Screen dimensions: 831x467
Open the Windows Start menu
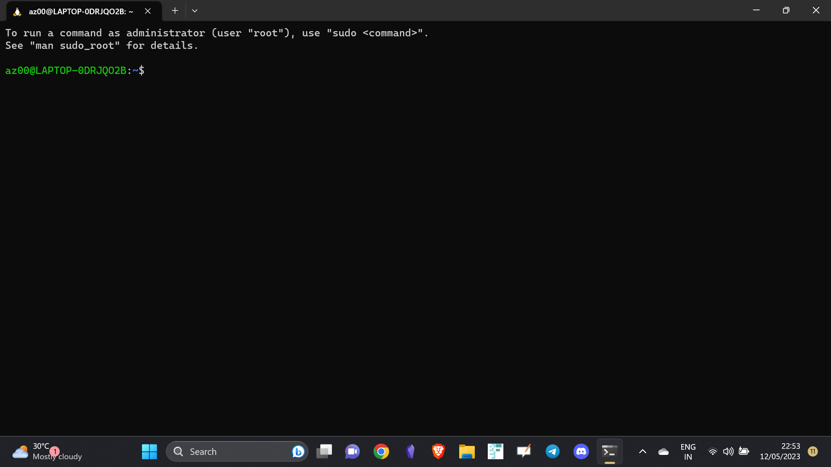click(x=149, y=451)
